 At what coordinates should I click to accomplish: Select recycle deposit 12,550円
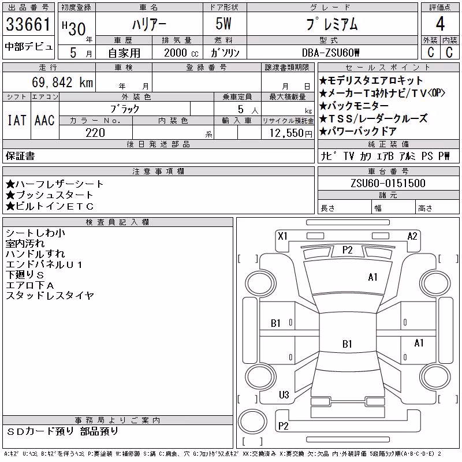pyautogui.click(x=291, y=133)
